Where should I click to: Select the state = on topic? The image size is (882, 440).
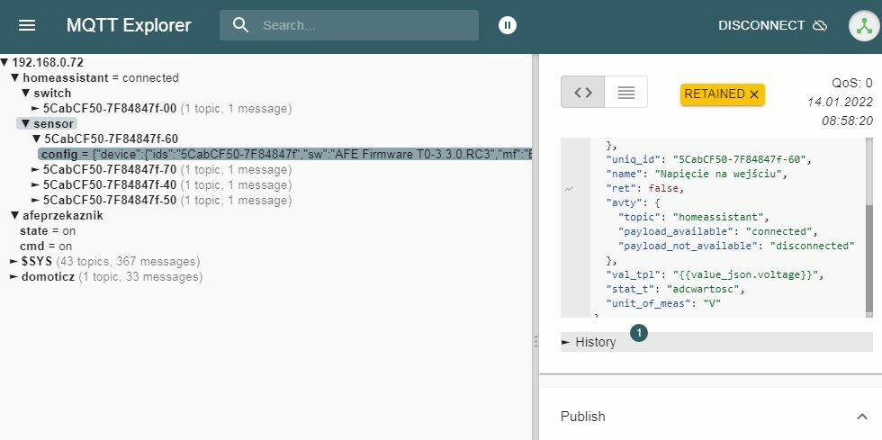pyautogui.click(x=47, y=230)
